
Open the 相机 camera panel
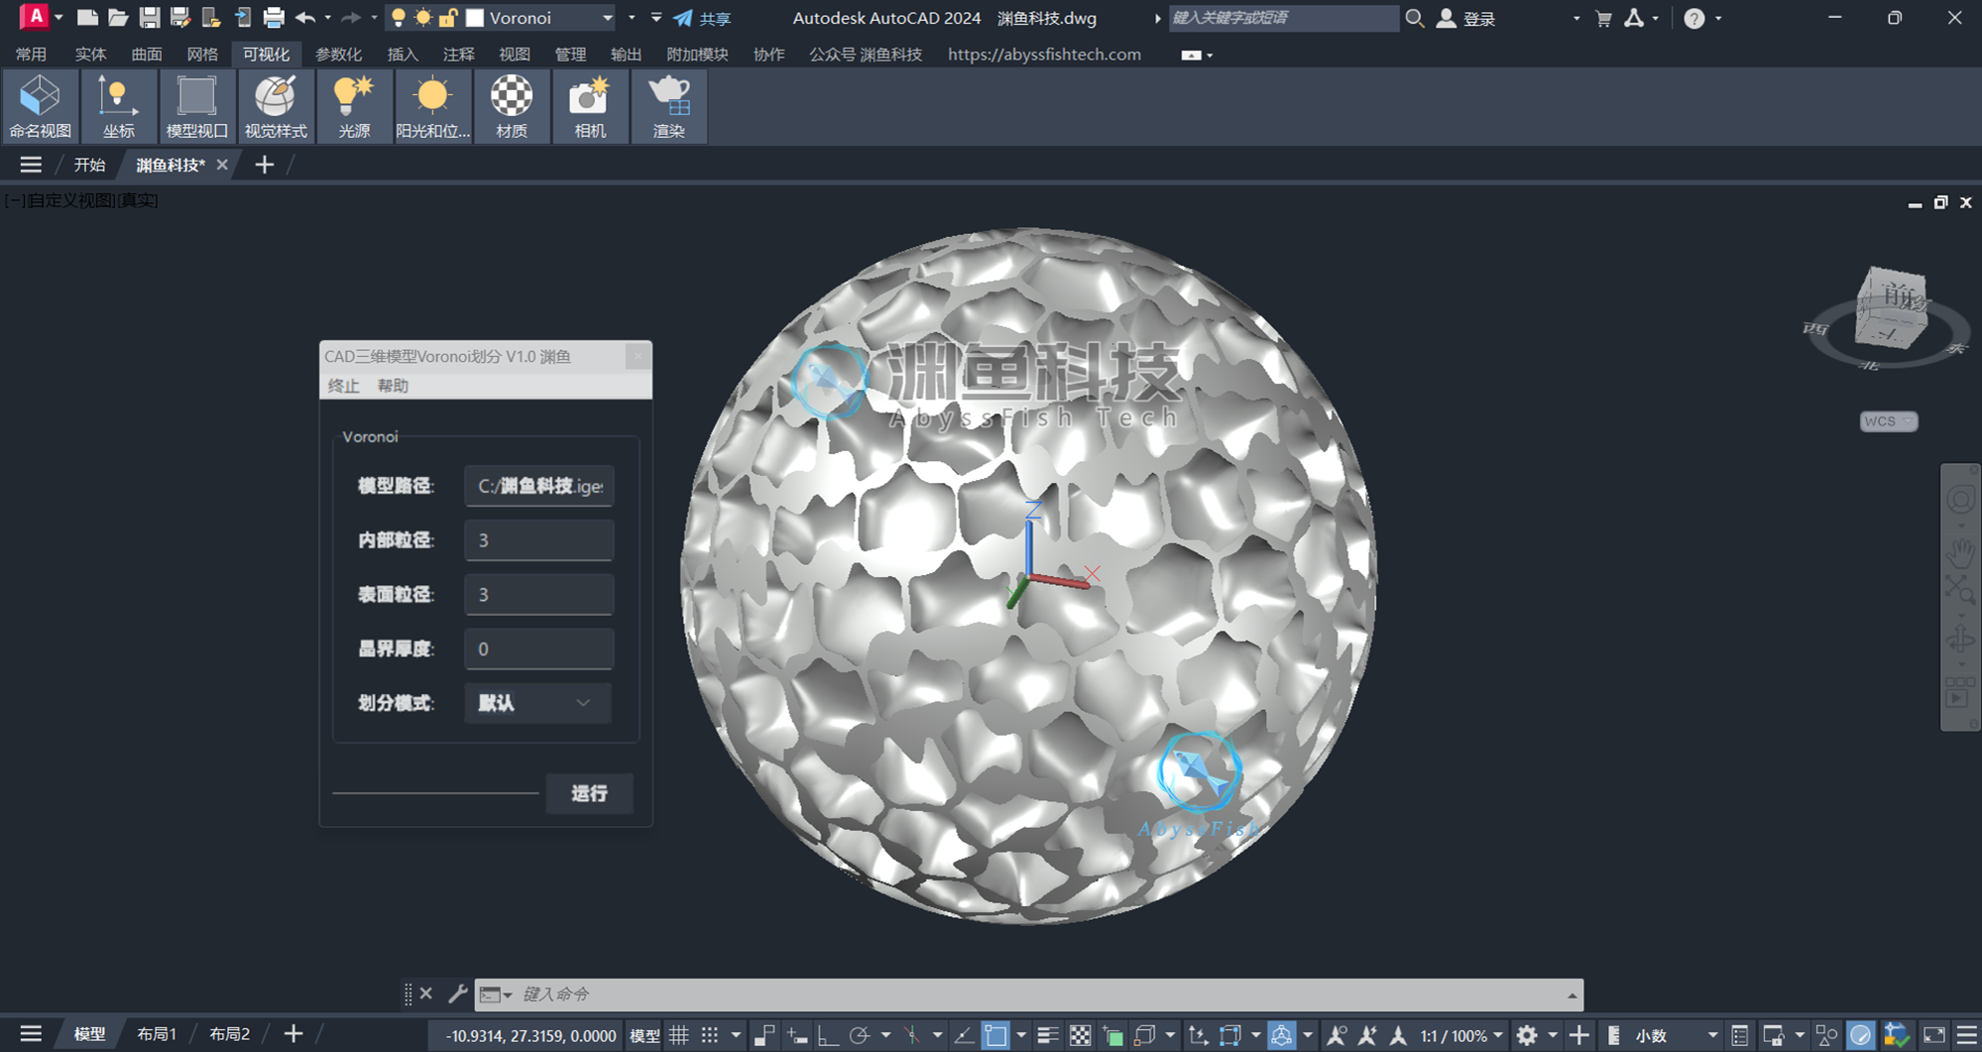pyautogui.click(x=590, y=106)
